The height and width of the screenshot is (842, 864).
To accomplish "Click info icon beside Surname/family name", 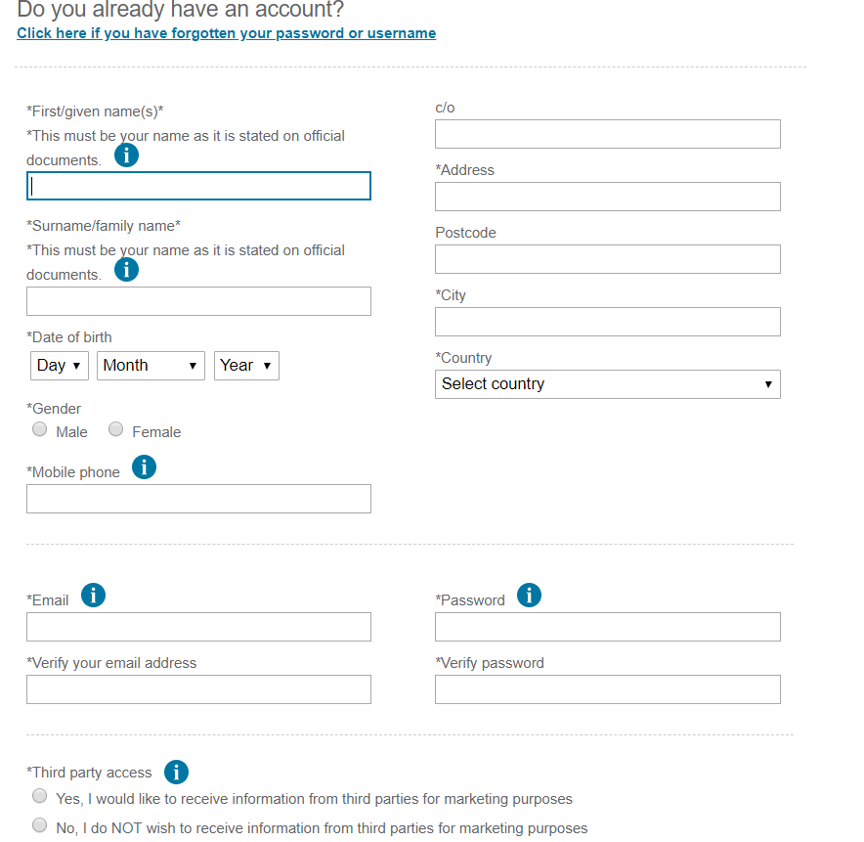I will (x=126, y=269).
